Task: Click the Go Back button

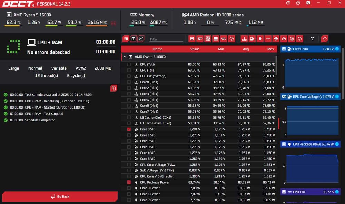Action: coord(60,196)
